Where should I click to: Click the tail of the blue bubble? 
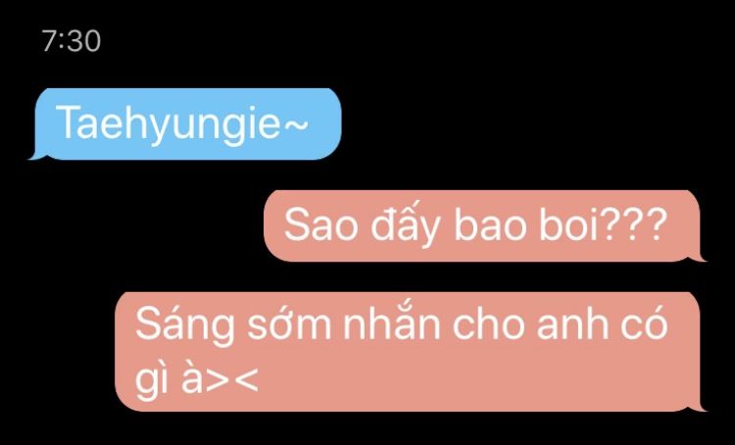point(36,155)
